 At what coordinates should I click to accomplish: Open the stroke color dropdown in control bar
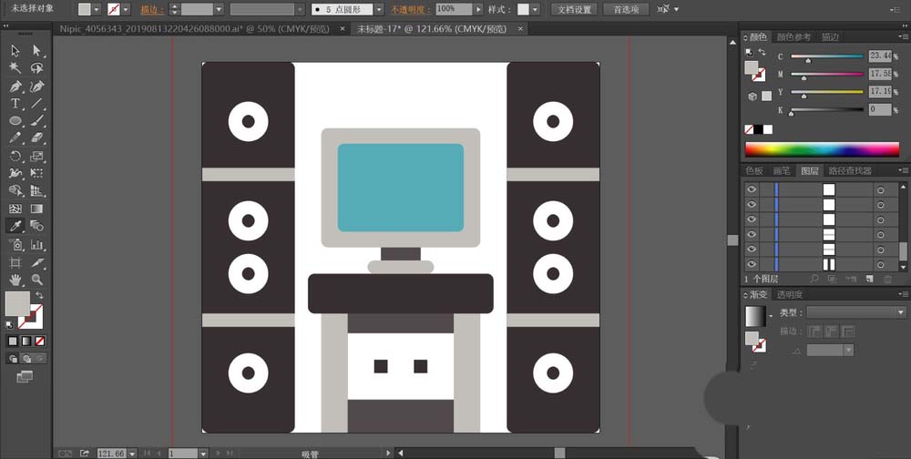pyautogui.click(x=126, y=10)
